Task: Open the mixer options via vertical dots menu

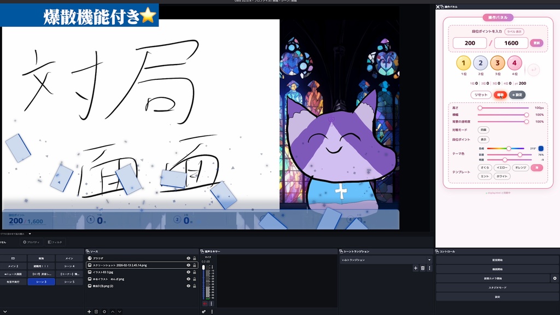Action: 211,304
